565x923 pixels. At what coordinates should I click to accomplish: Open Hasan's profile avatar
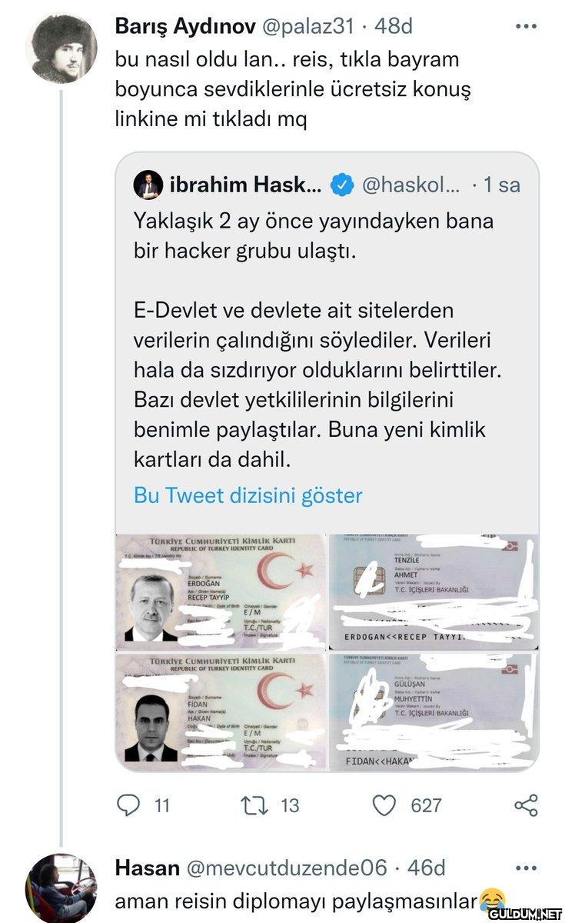coord(61,888)
